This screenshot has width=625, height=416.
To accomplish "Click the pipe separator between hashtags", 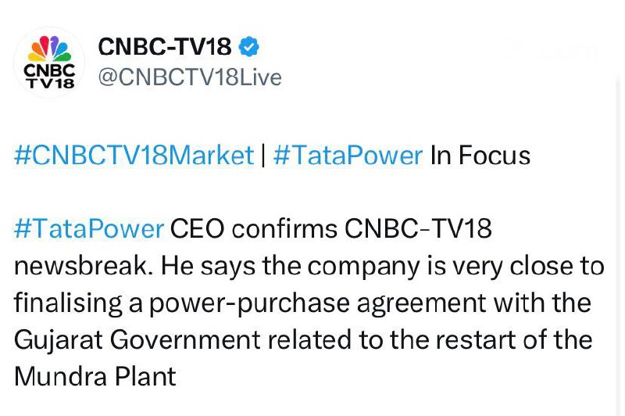I will 263,155.
